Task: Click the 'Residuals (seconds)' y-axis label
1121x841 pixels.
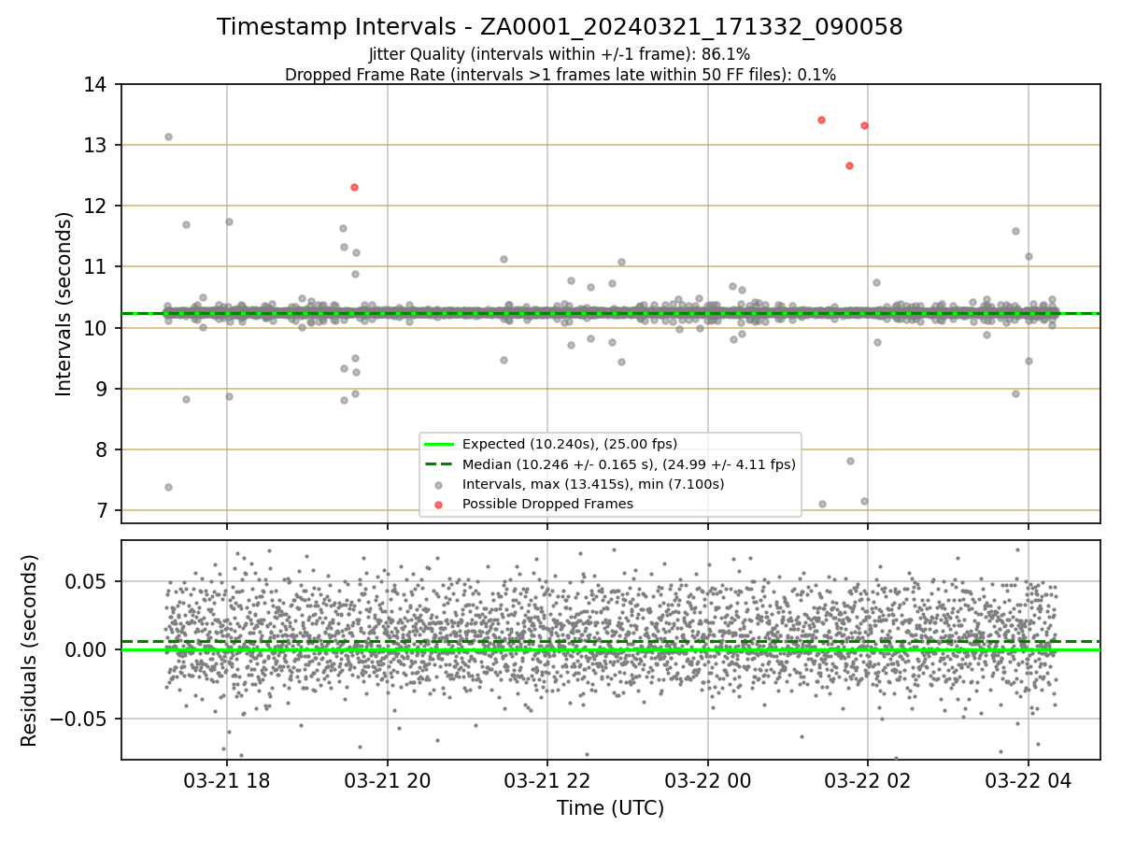Action: coord(29,650)
